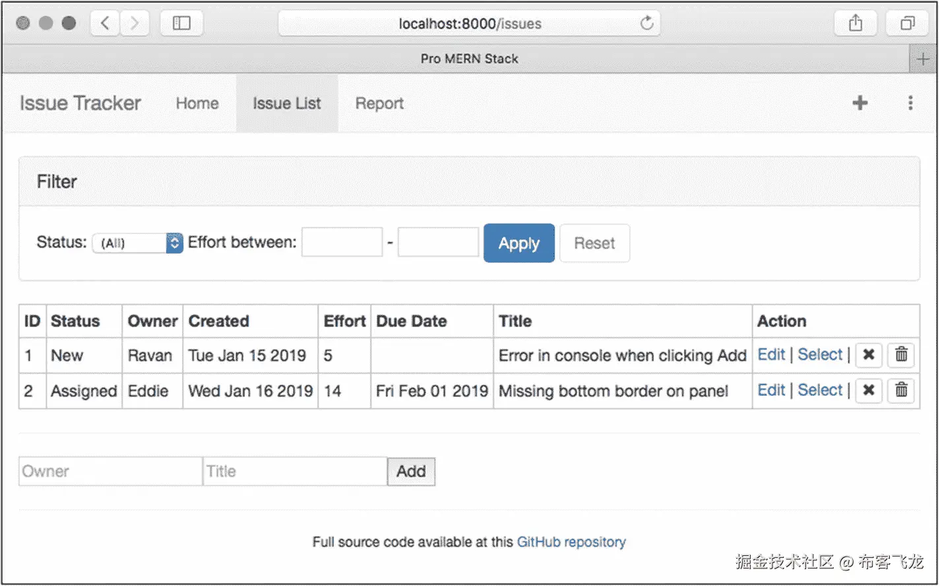The height and width of the screenshot is (587, 940).
Task: Switch to the Report nav item
Action: pos(379,104)
